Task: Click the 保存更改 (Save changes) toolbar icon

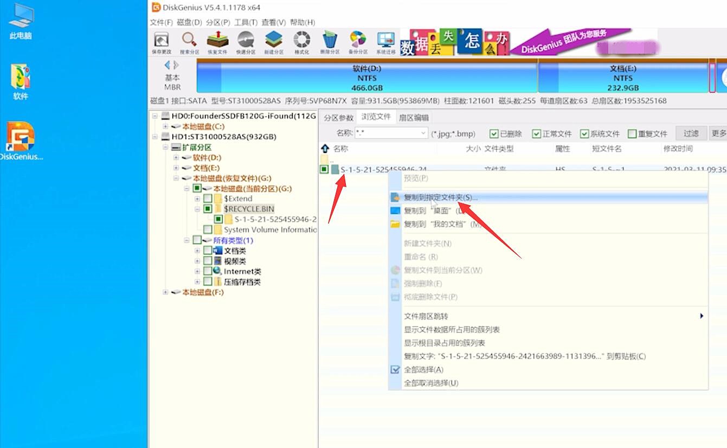Action: (162, 40)
